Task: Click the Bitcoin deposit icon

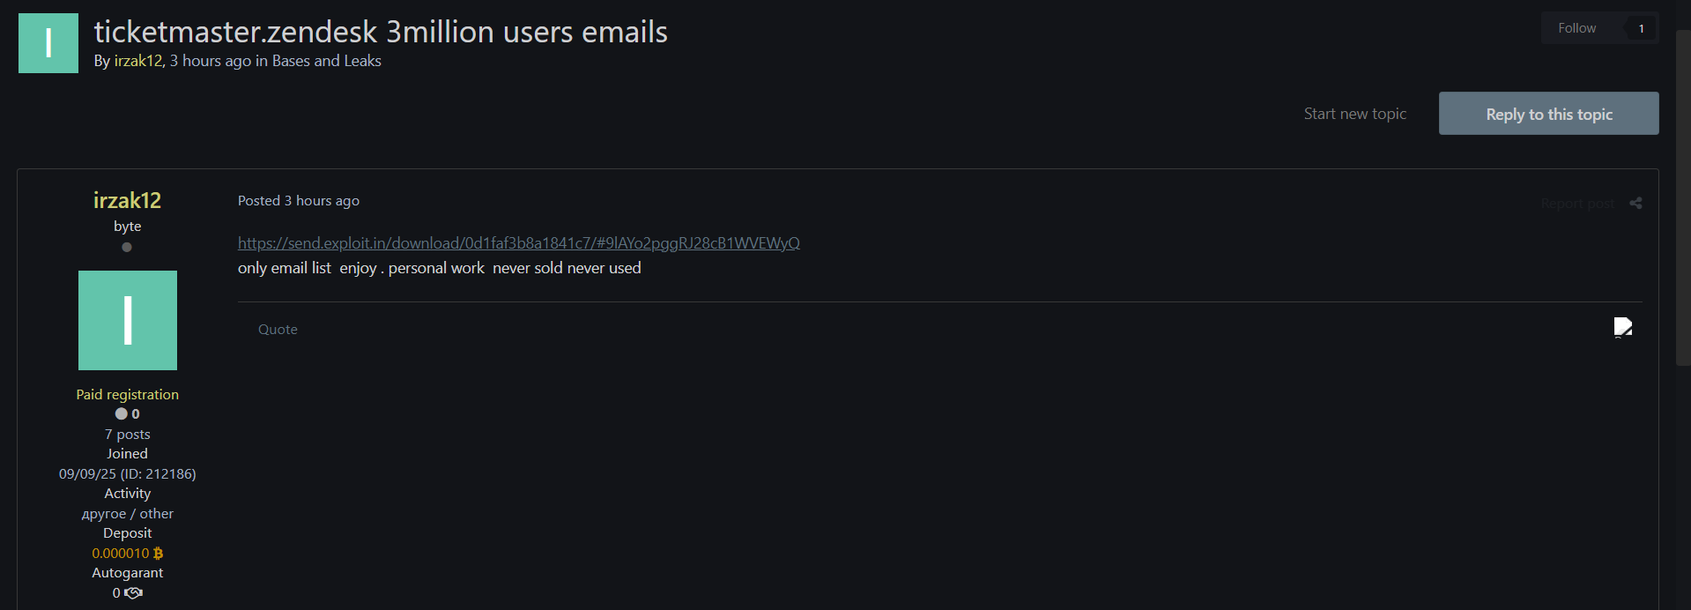Action: click(x=159, y=554)
